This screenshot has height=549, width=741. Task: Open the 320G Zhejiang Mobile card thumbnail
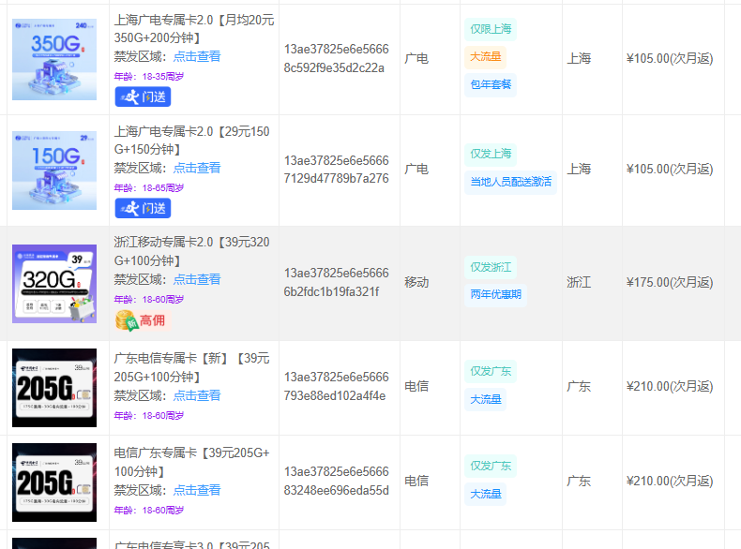[54, 284]
